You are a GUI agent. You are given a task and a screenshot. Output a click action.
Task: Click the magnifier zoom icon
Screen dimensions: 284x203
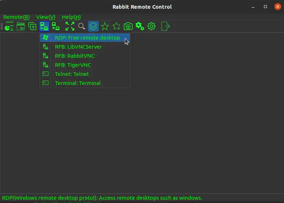tap(82, 27)
